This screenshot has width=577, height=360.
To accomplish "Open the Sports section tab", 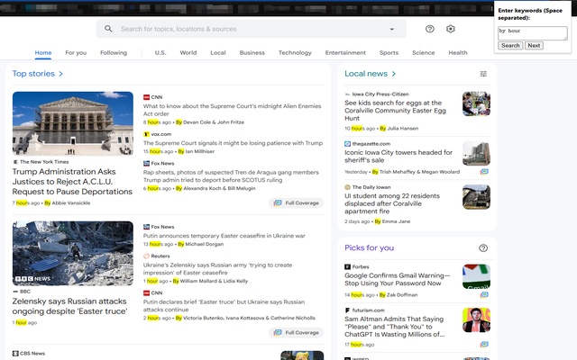I will click(x=389, y=52).
